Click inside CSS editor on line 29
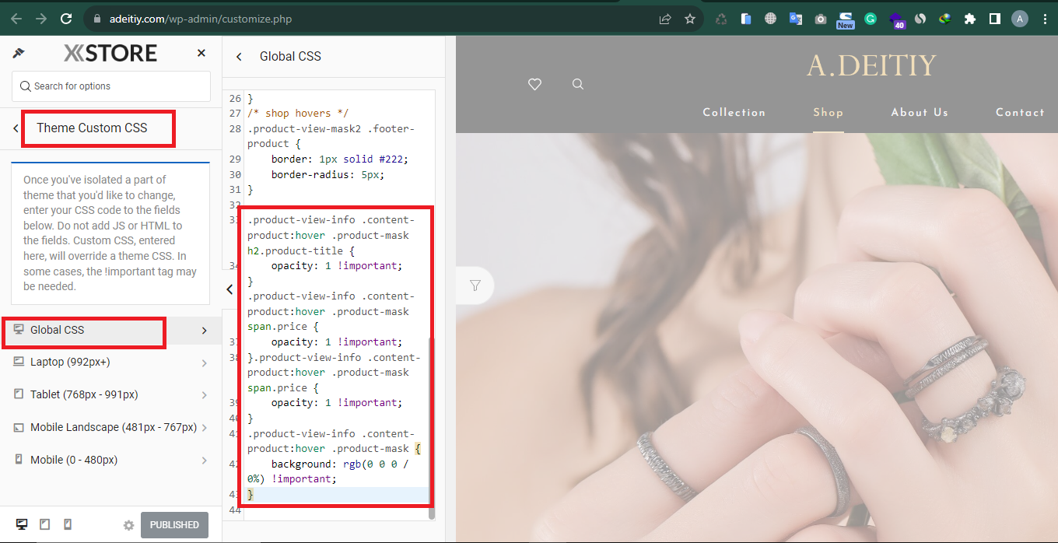1058x543 pixels. point(339,159)
